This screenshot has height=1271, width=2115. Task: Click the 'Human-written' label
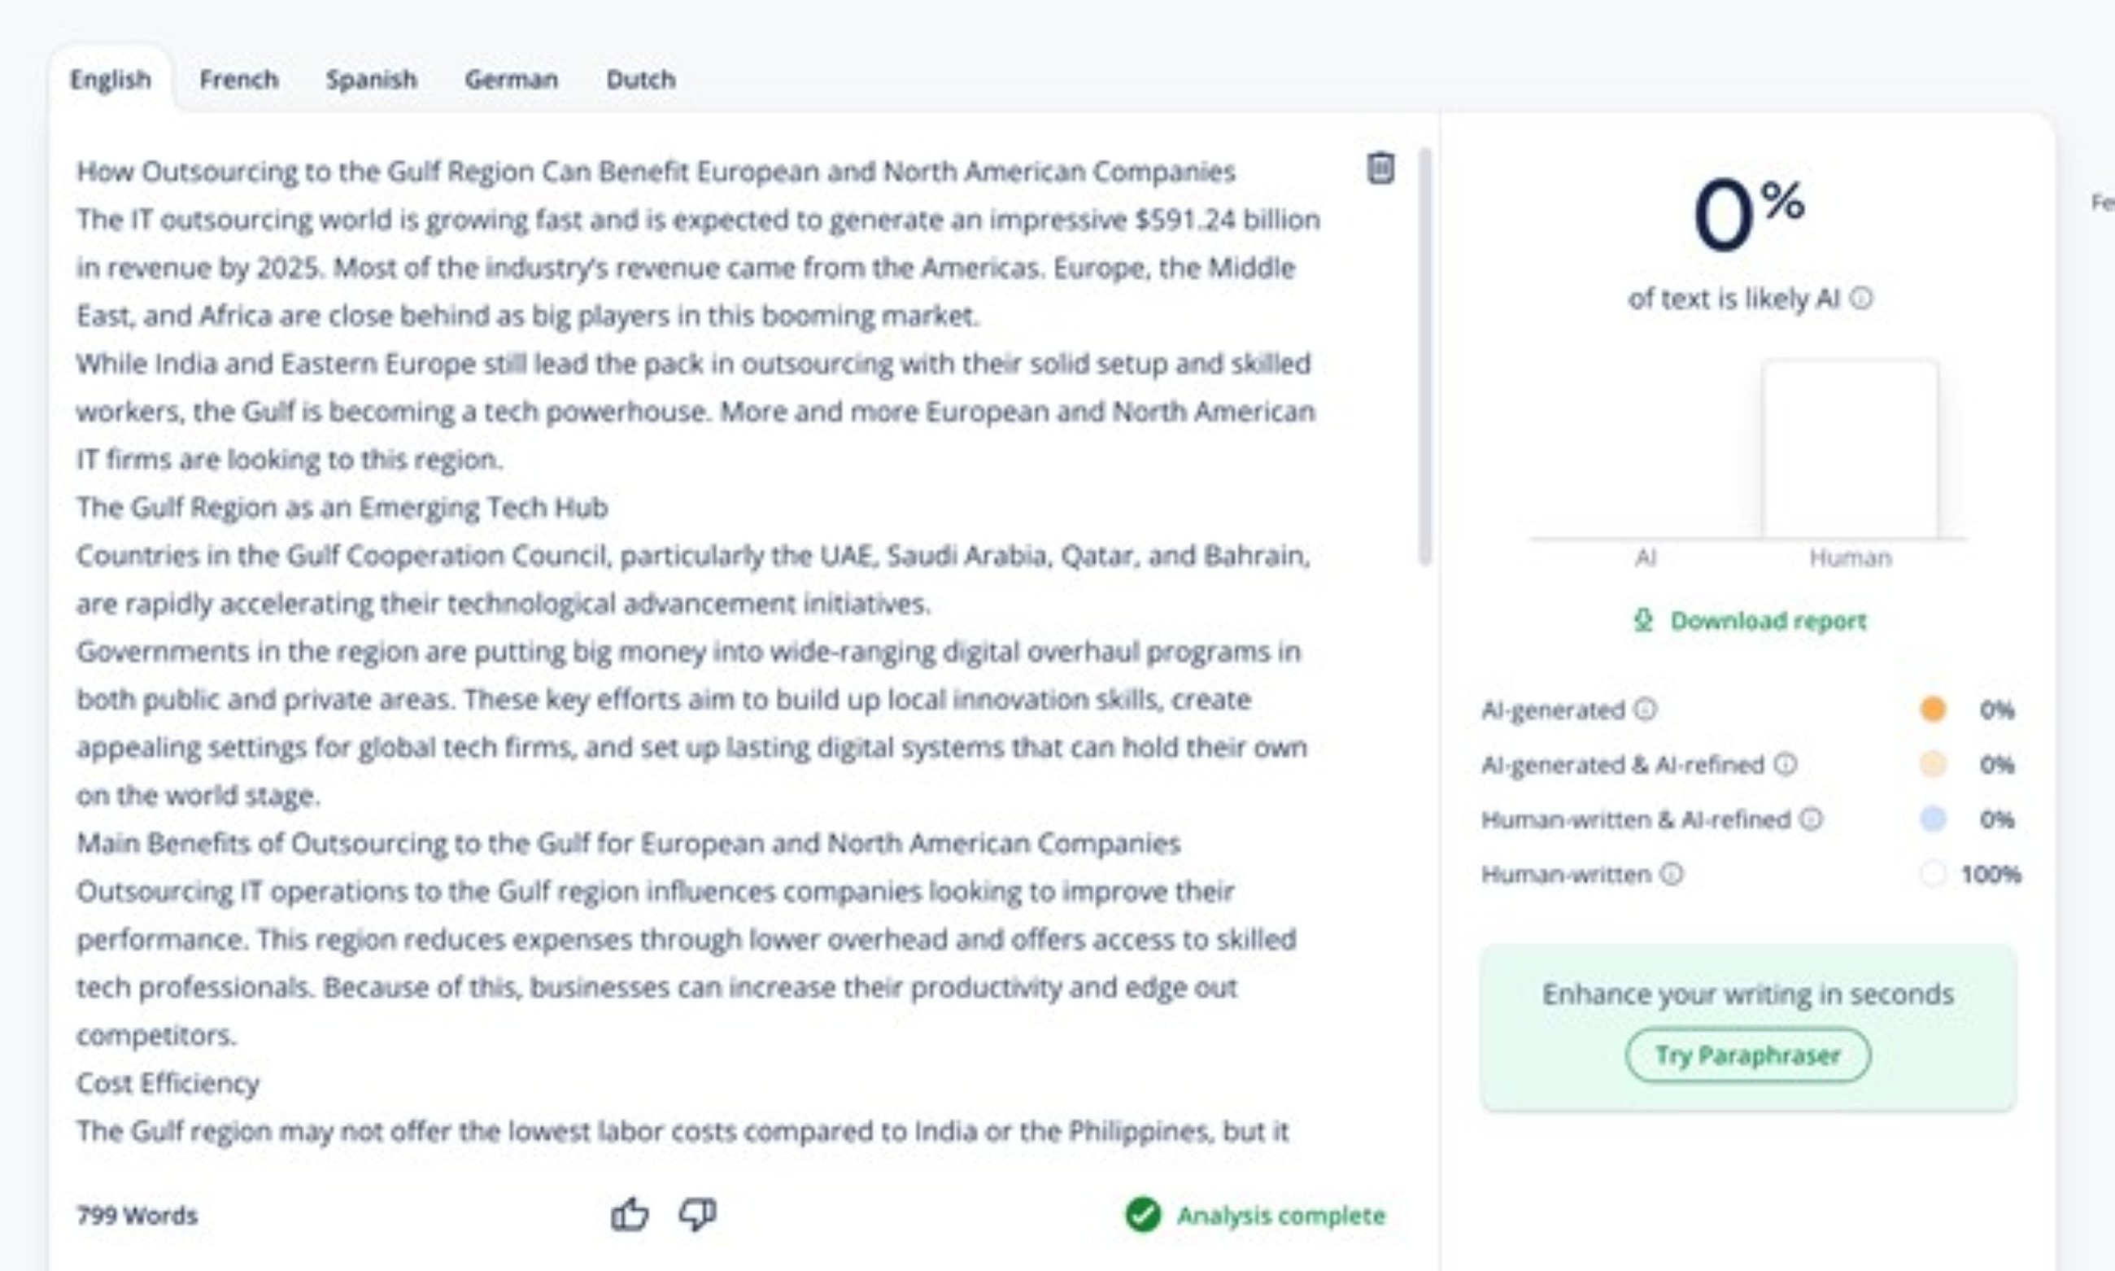click(1566, 875)
